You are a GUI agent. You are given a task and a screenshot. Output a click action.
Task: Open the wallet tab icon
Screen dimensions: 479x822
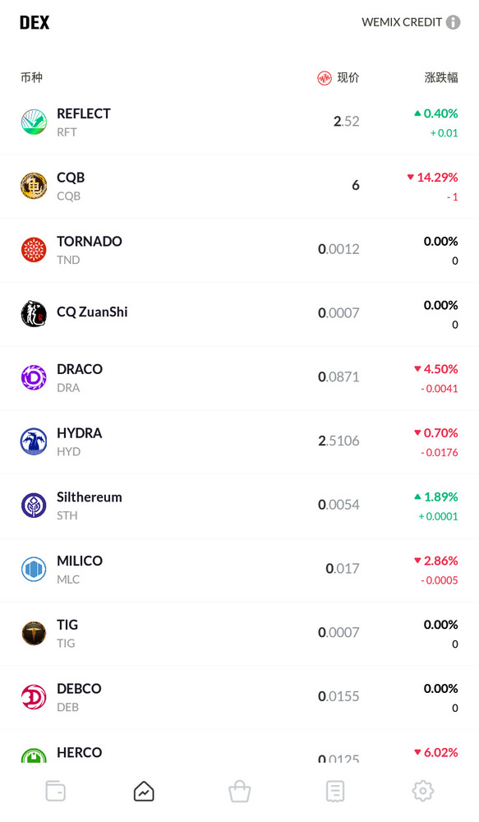click(x=56, y=791)
